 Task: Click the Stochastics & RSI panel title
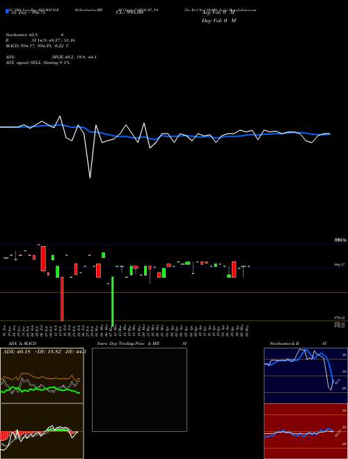click(298, 344)
